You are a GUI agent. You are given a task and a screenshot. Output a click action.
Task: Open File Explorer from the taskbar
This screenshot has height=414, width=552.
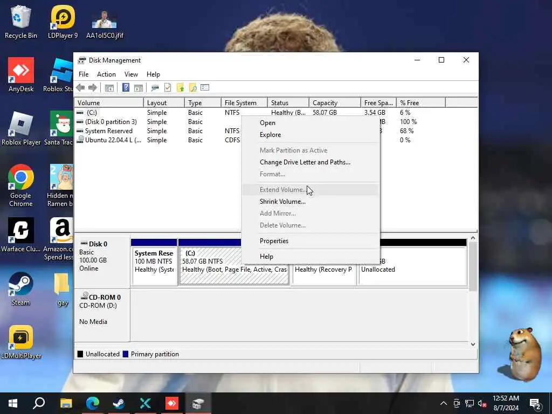[x=66, y=403]
